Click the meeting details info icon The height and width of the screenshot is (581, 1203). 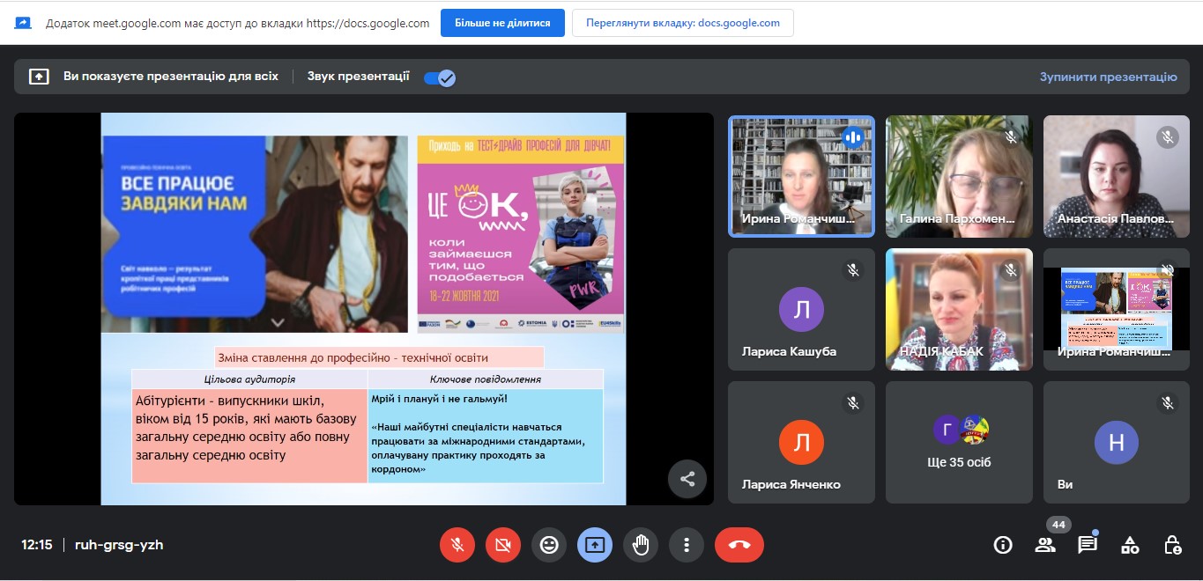coord(1003,545)
